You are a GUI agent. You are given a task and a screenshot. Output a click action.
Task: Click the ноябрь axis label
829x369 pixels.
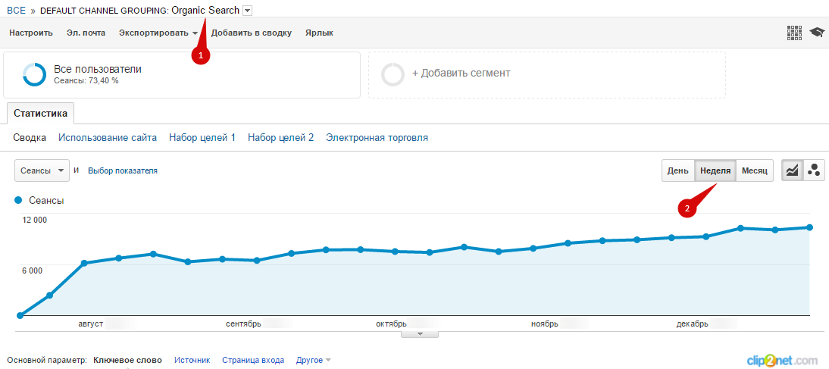point(545,324)
